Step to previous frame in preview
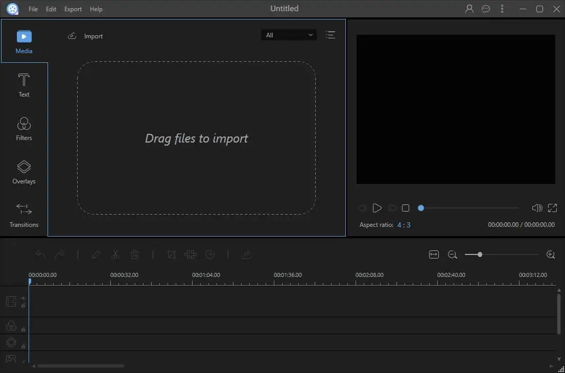This screenshot has width=565, height=373. [x=362, y=208]
